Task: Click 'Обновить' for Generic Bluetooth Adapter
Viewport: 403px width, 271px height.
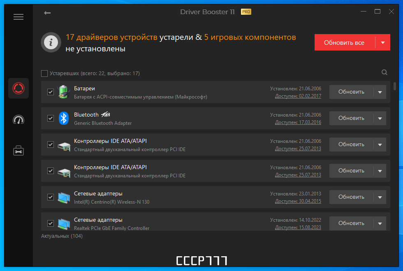Action: coord(351,118)
